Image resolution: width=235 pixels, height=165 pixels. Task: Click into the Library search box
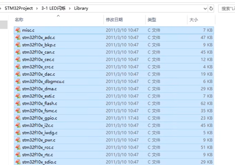(227, 8)
